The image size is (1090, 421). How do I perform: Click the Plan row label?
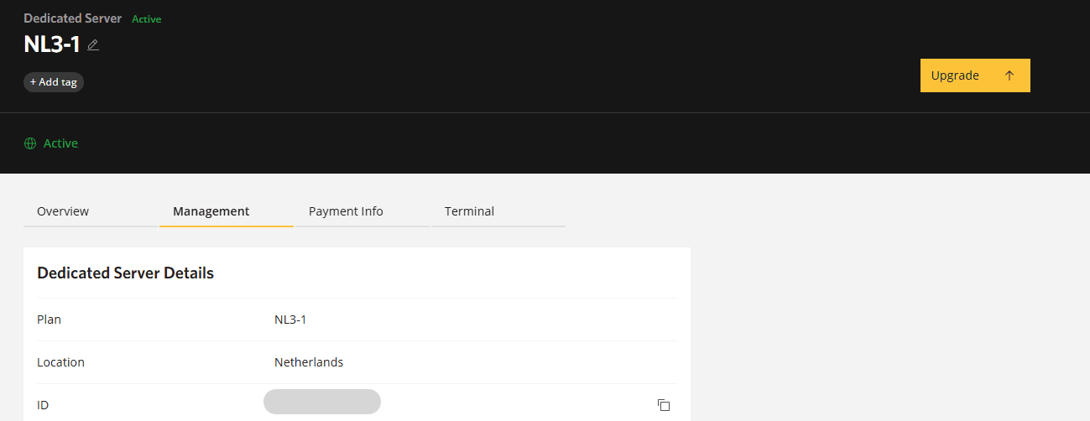(49, 320)
